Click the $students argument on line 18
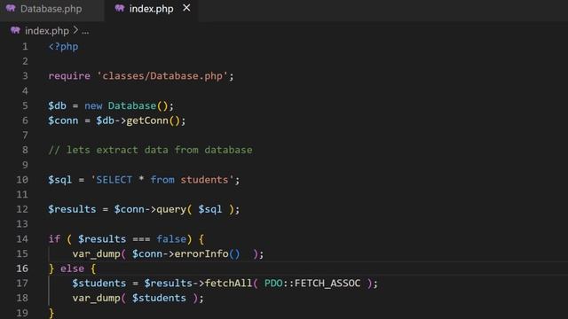568x319 pixels. pyautogui.click(x=159, y=298)
